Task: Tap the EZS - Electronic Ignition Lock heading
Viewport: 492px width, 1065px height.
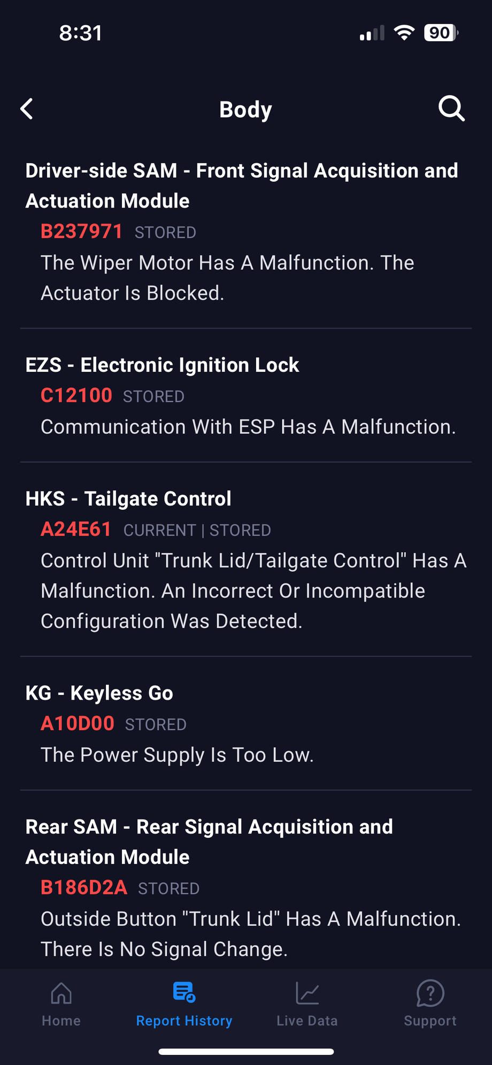Action: click(162, 365)
